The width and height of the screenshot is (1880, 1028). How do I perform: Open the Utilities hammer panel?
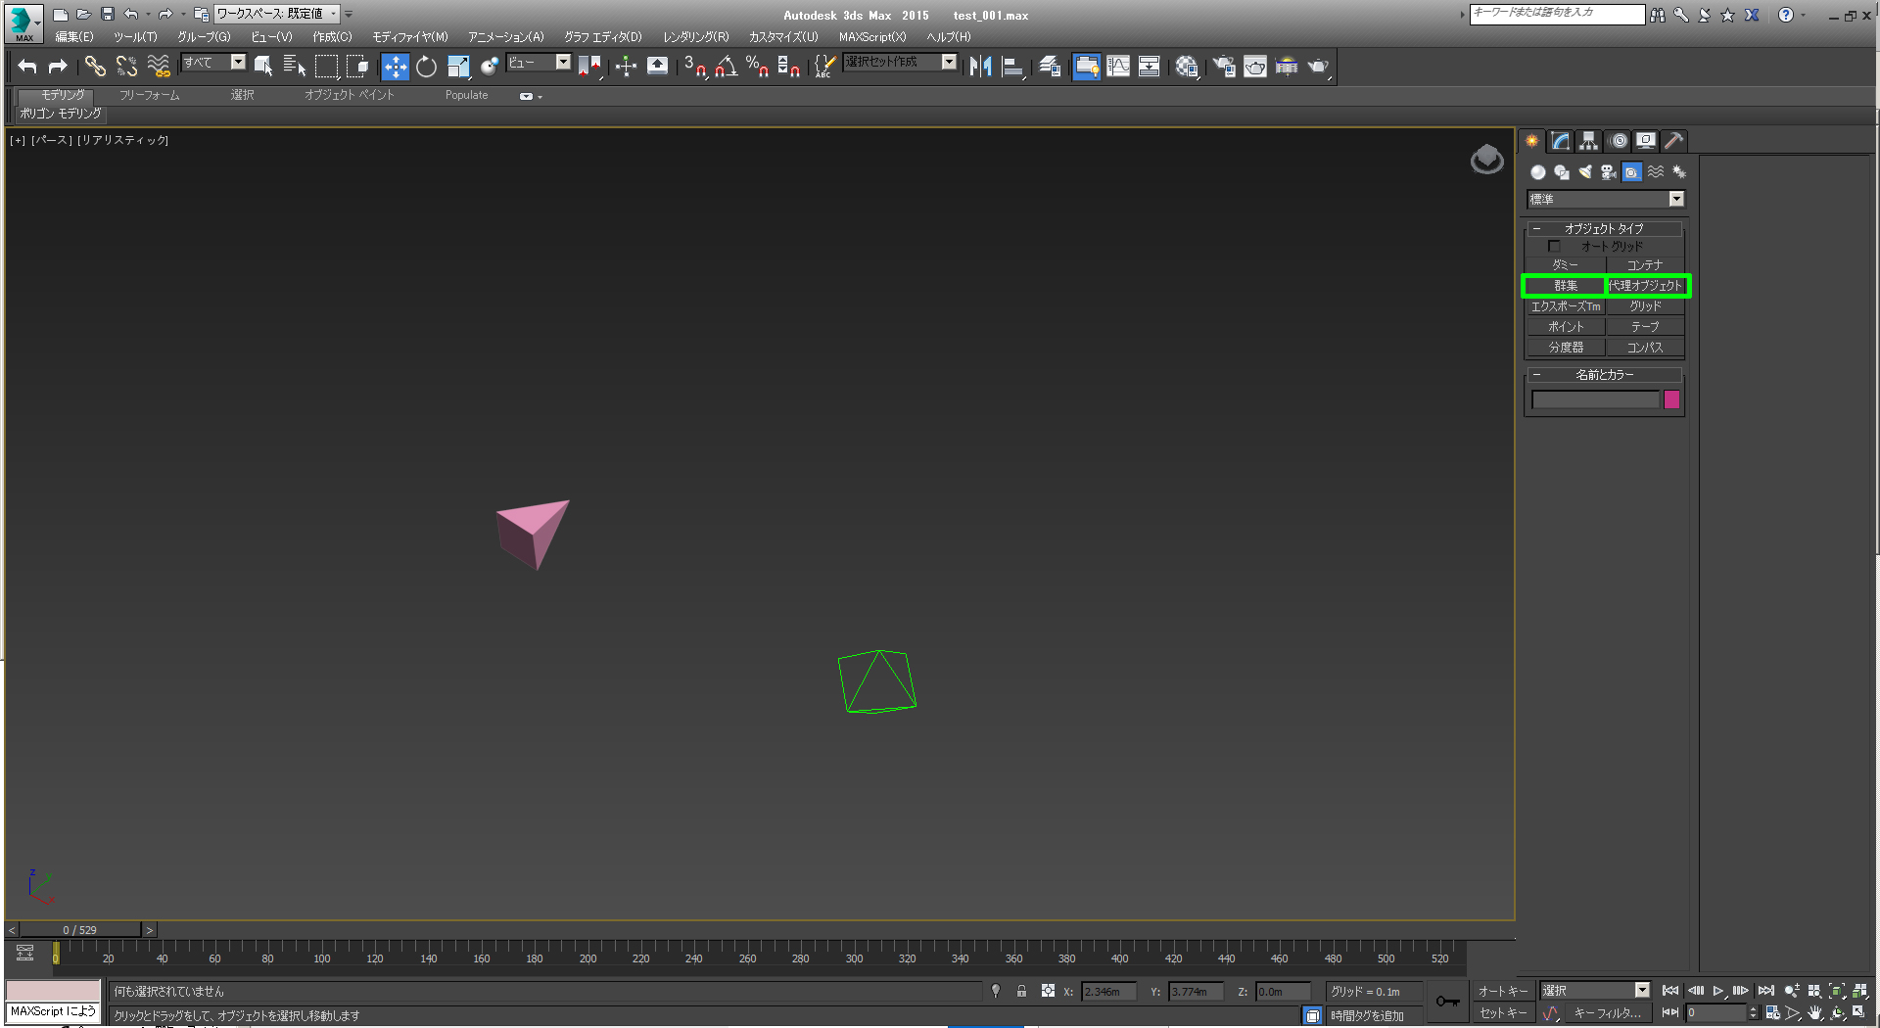pos(1673,141)
